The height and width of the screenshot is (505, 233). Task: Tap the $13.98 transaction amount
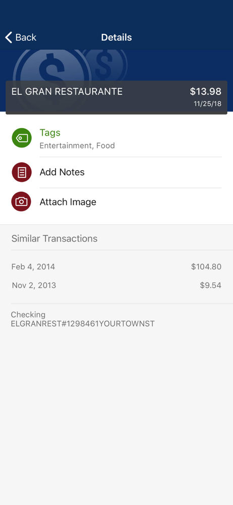pyautogui.click(x=206, y=91)
